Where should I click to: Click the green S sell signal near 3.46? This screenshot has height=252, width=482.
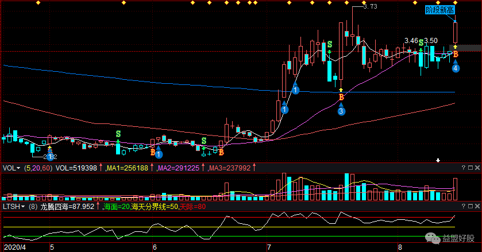click(x=421, y=43)
